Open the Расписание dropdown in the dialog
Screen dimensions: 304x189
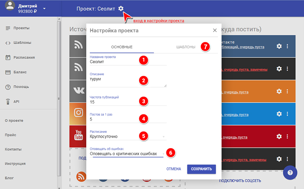(128, 136)
